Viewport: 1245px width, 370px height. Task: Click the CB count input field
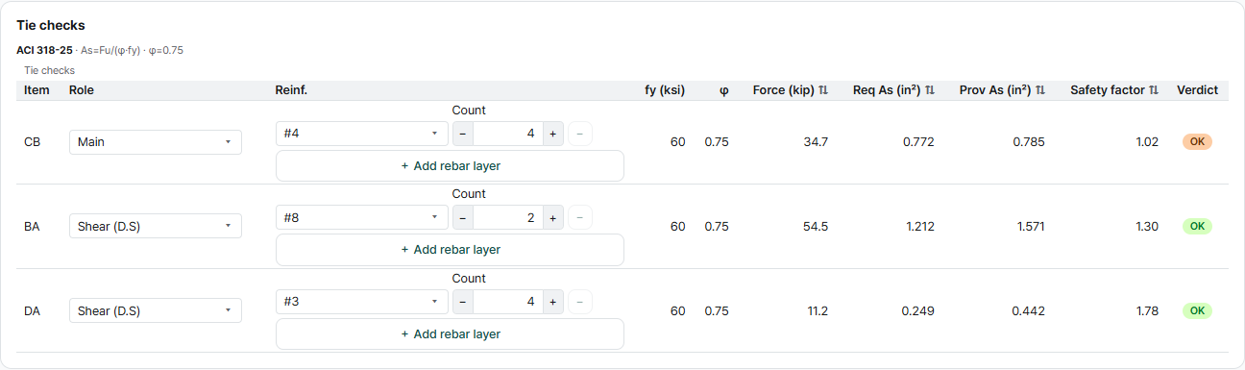coord(508,134)
